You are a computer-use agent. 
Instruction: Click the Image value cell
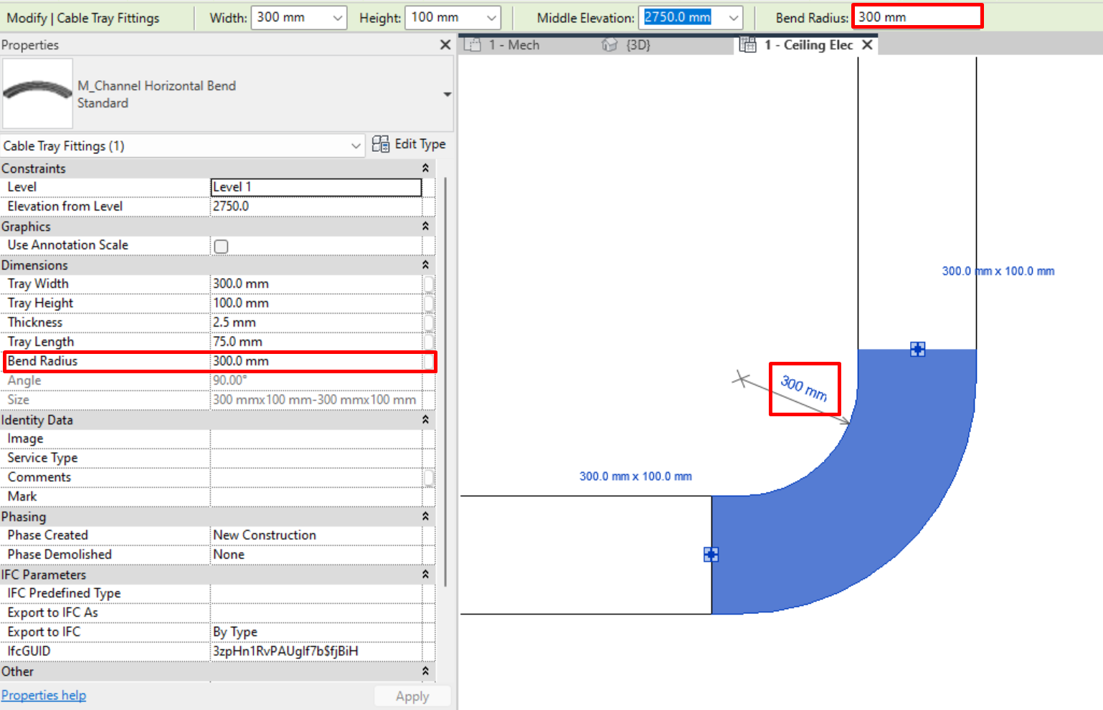316,438
